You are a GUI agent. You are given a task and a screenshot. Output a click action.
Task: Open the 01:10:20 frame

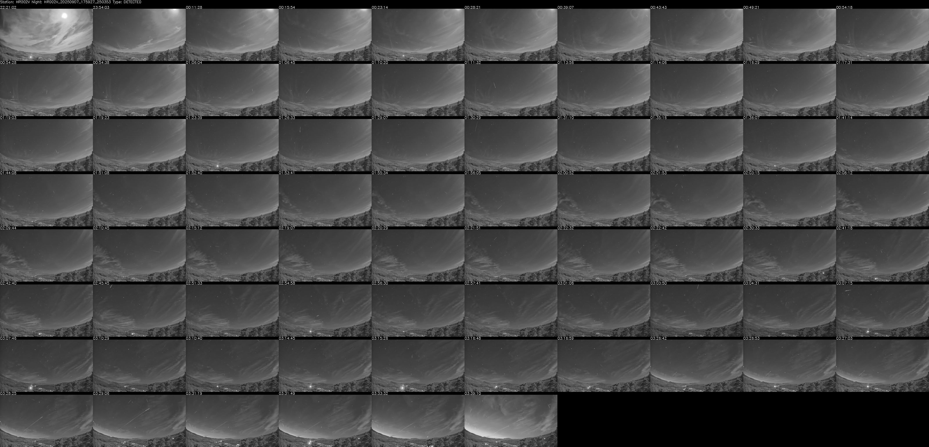coord(418,90)
